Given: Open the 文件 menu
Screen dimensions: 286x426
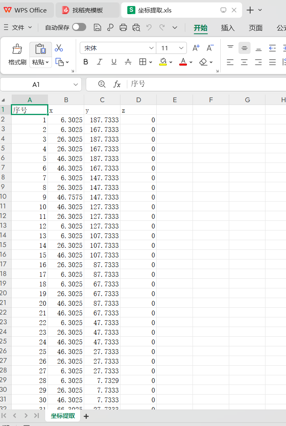Looking at the screenshot, I should pyautogui.click(x=18, y=27).
